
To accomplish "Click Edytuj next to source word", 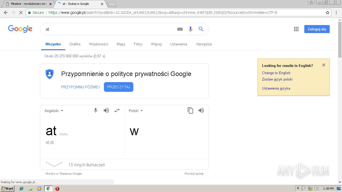I will [x=64, y=134].
